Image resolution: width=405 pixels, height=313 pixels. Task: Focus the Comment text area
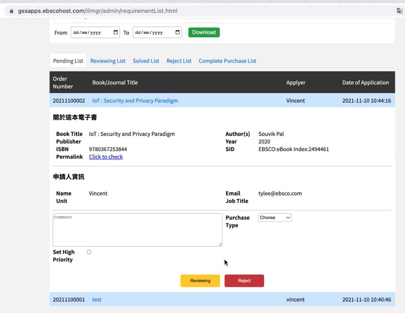pyautogui.click(x=137, y=230)
